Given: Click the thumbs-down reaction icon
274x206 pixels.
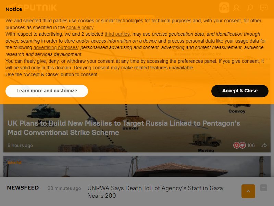Looking at the screenshot, I should pos(242,145).
